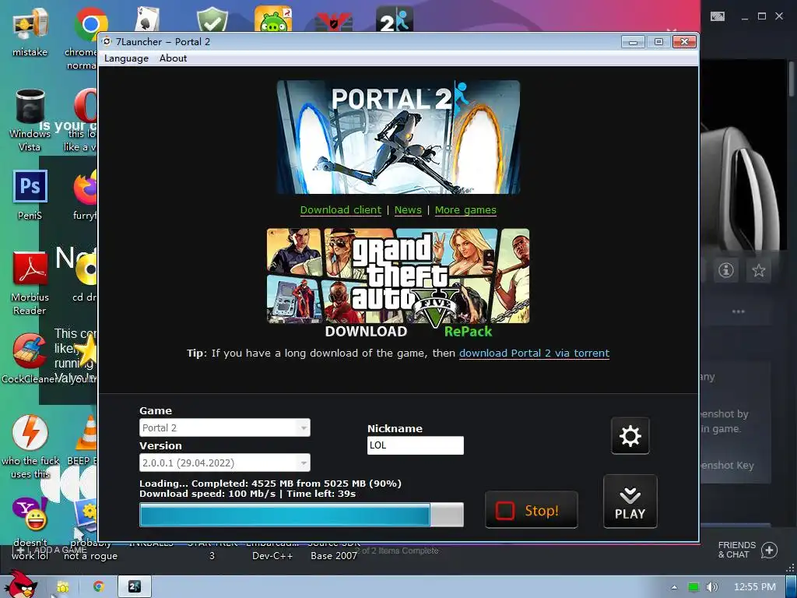The width and height of the screenshot is (797, 598).
Task: Open the Firefox desktop icon
Action: coord(86,194)
